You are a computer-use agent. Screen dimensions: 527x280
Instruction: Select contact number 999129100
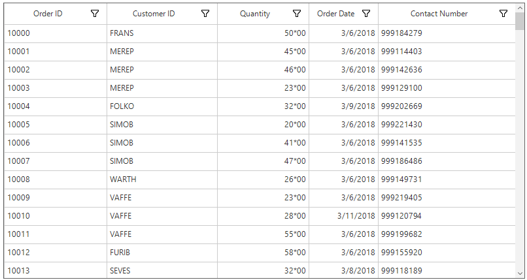pyautogui.click(x=447, y=88)
